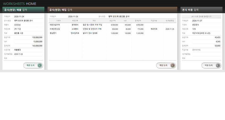Click the expense account field 식대
This screenshot has width=225, height=120.
point(206,29)
